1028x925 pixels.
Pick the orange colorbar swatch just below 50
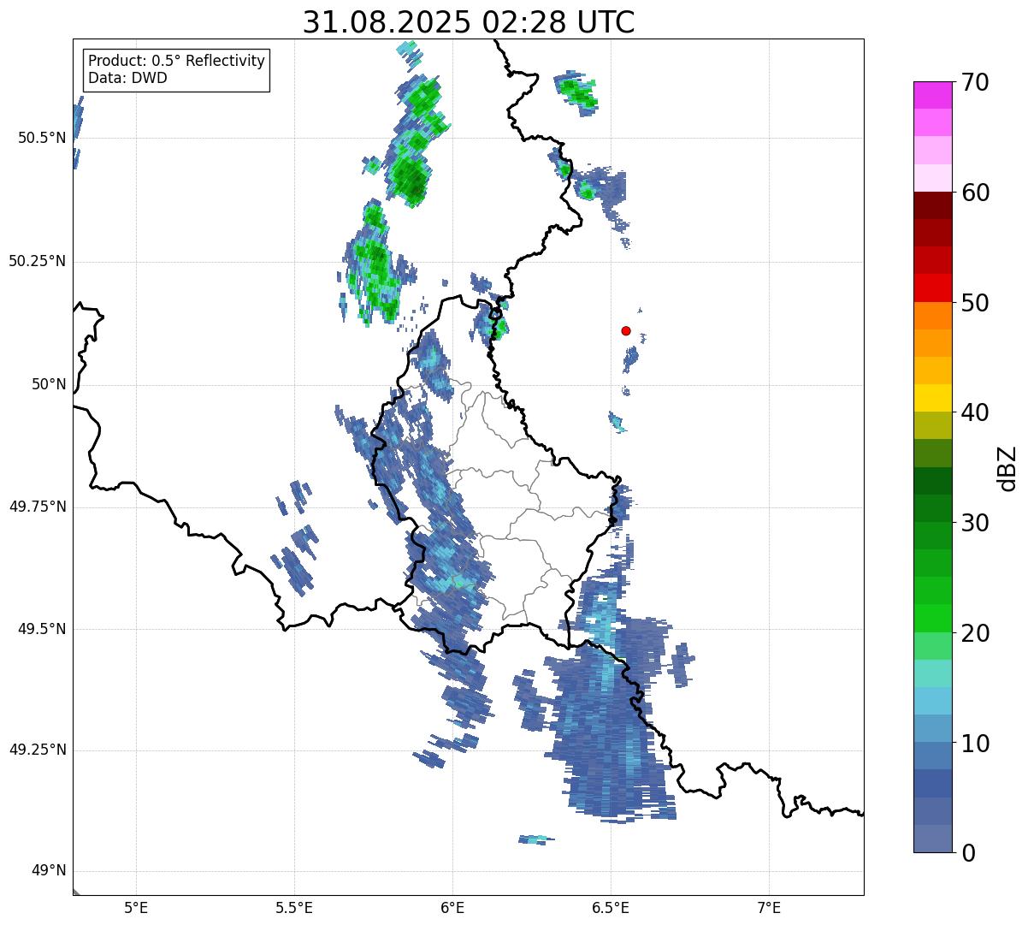click(932, 316)
